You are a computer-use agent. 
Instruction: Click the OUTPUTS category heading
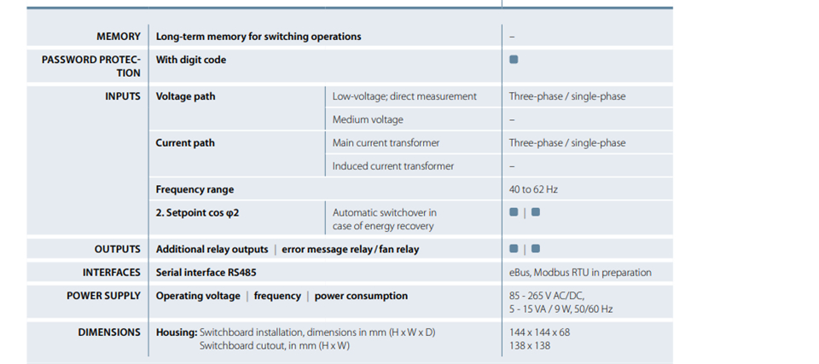118,250
